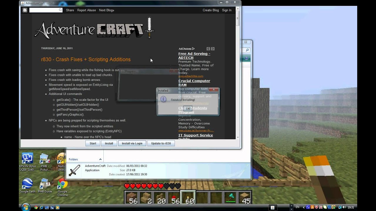This screenshot has width=376, height=211.
Task: Launch Chrome from taskbar quick launch
Action: [x=36, y=207]
